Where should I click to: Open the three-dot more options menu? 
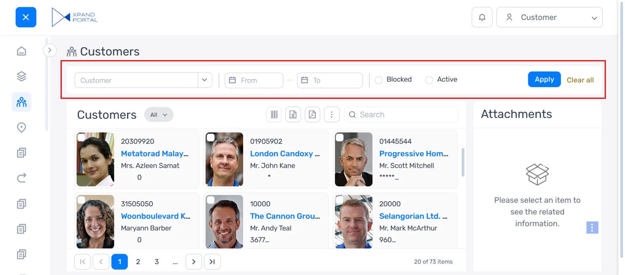(x=331, y=115)
